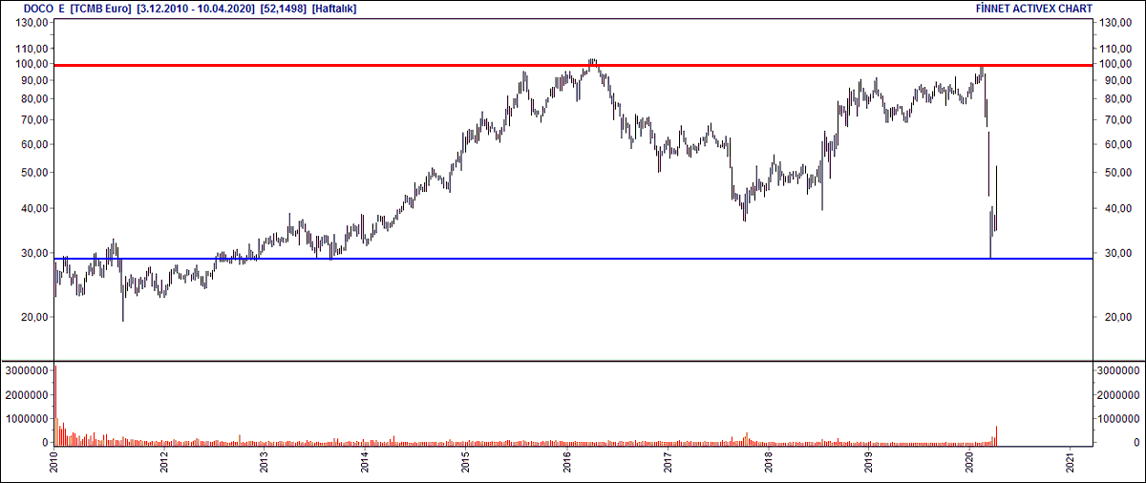The height and width of the screenshot is (483, 1146).
Task: Click the 2010 year label on time axis
Action: click(54, 463)
